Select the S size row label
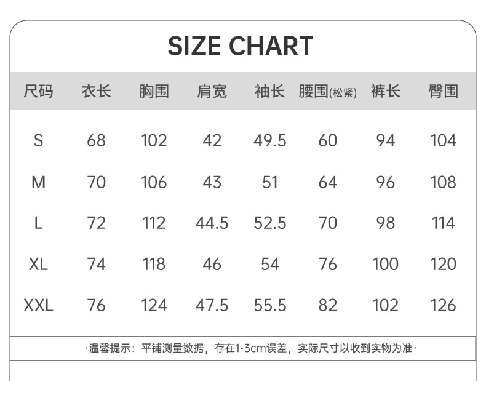This screenshot has width=486, height=403. pyautogui.click(x=38, y=141)
